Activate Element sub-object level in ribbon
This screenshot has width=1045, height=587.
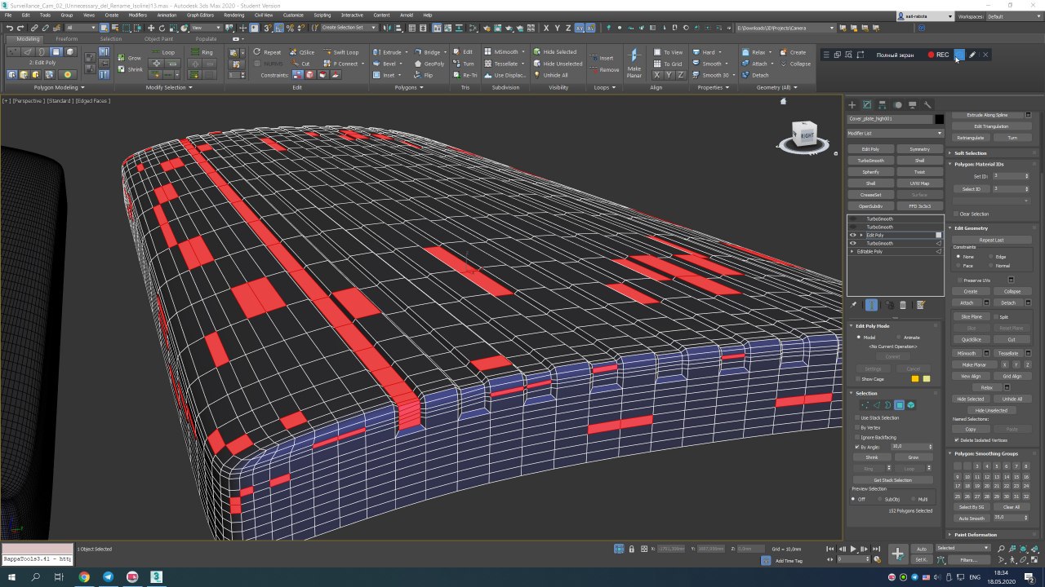click(70, 52)
